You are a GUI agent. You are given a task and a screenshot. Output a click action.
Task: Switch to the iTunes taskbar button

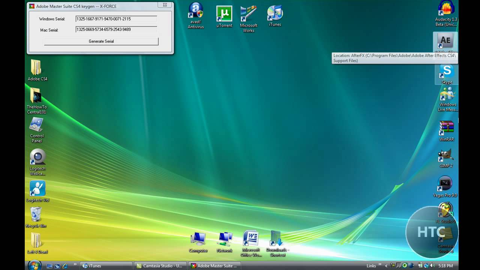click(106, 266)
